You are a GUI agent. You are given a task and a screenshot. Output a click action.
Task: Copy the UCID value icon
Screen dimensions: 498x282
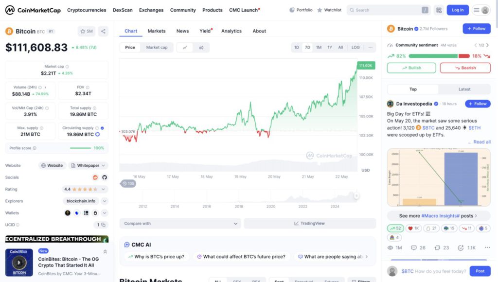pyautogui.click(x=103, y=225)
